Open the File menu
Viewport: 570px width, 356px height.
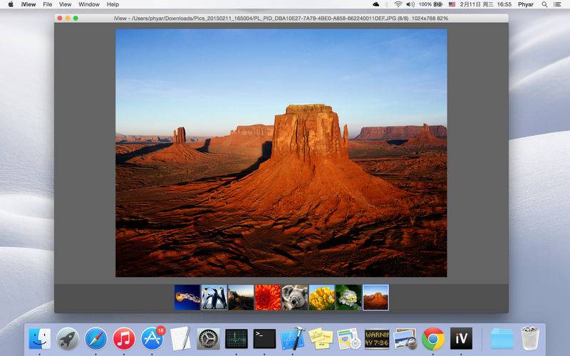pos(48,4)
